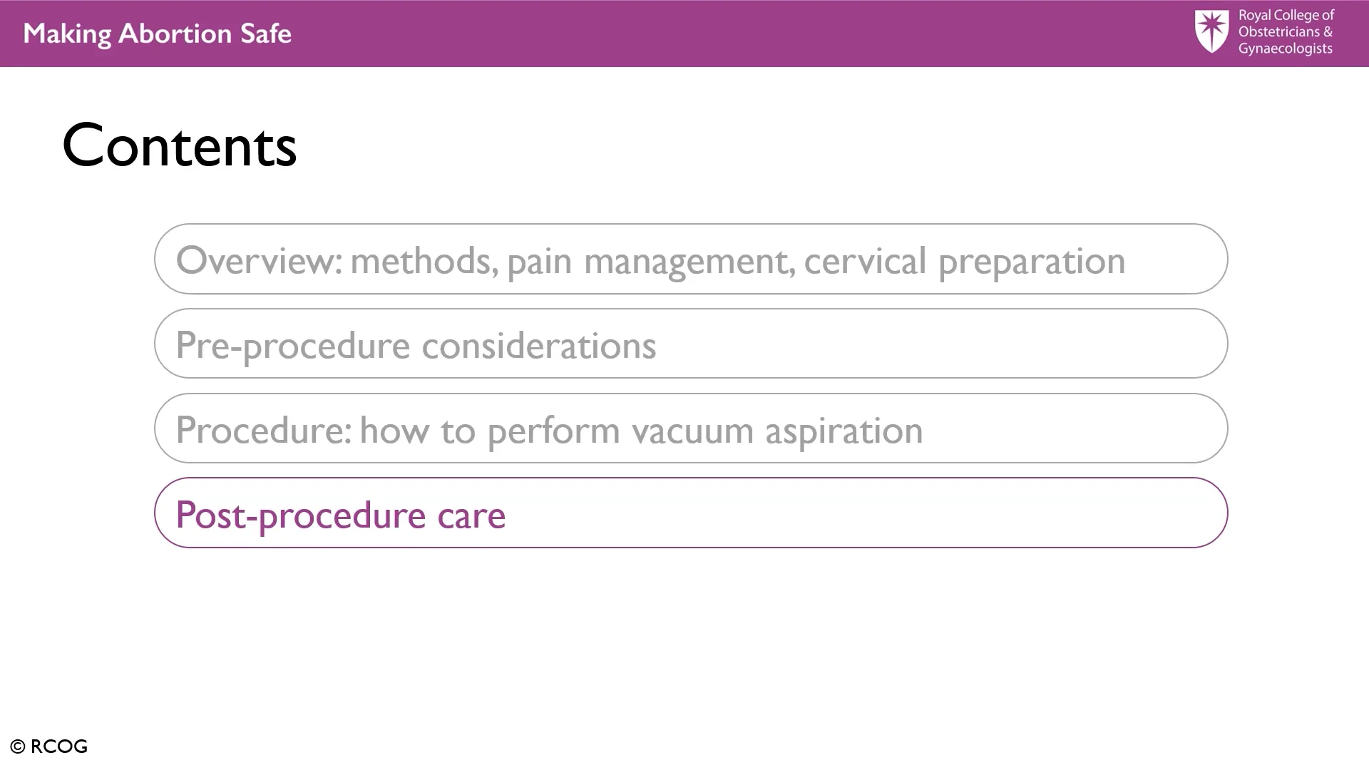Click the RCOG text in the footer
This screenshot has width=1369, height=770.
pyautogui.click(x=59, y=746)
